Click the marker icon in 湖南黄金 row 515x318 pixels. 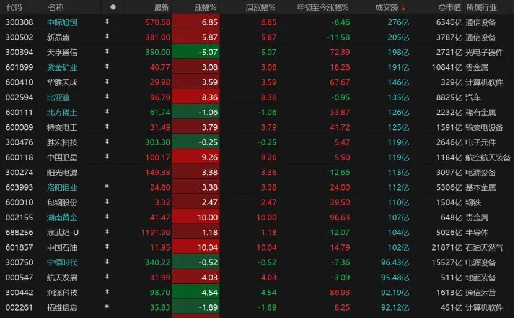(107, 217)
